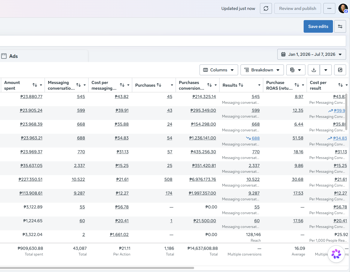The image size is (350, 272).
Task: Open the three-dot more options menu
Action: point(329,8)
